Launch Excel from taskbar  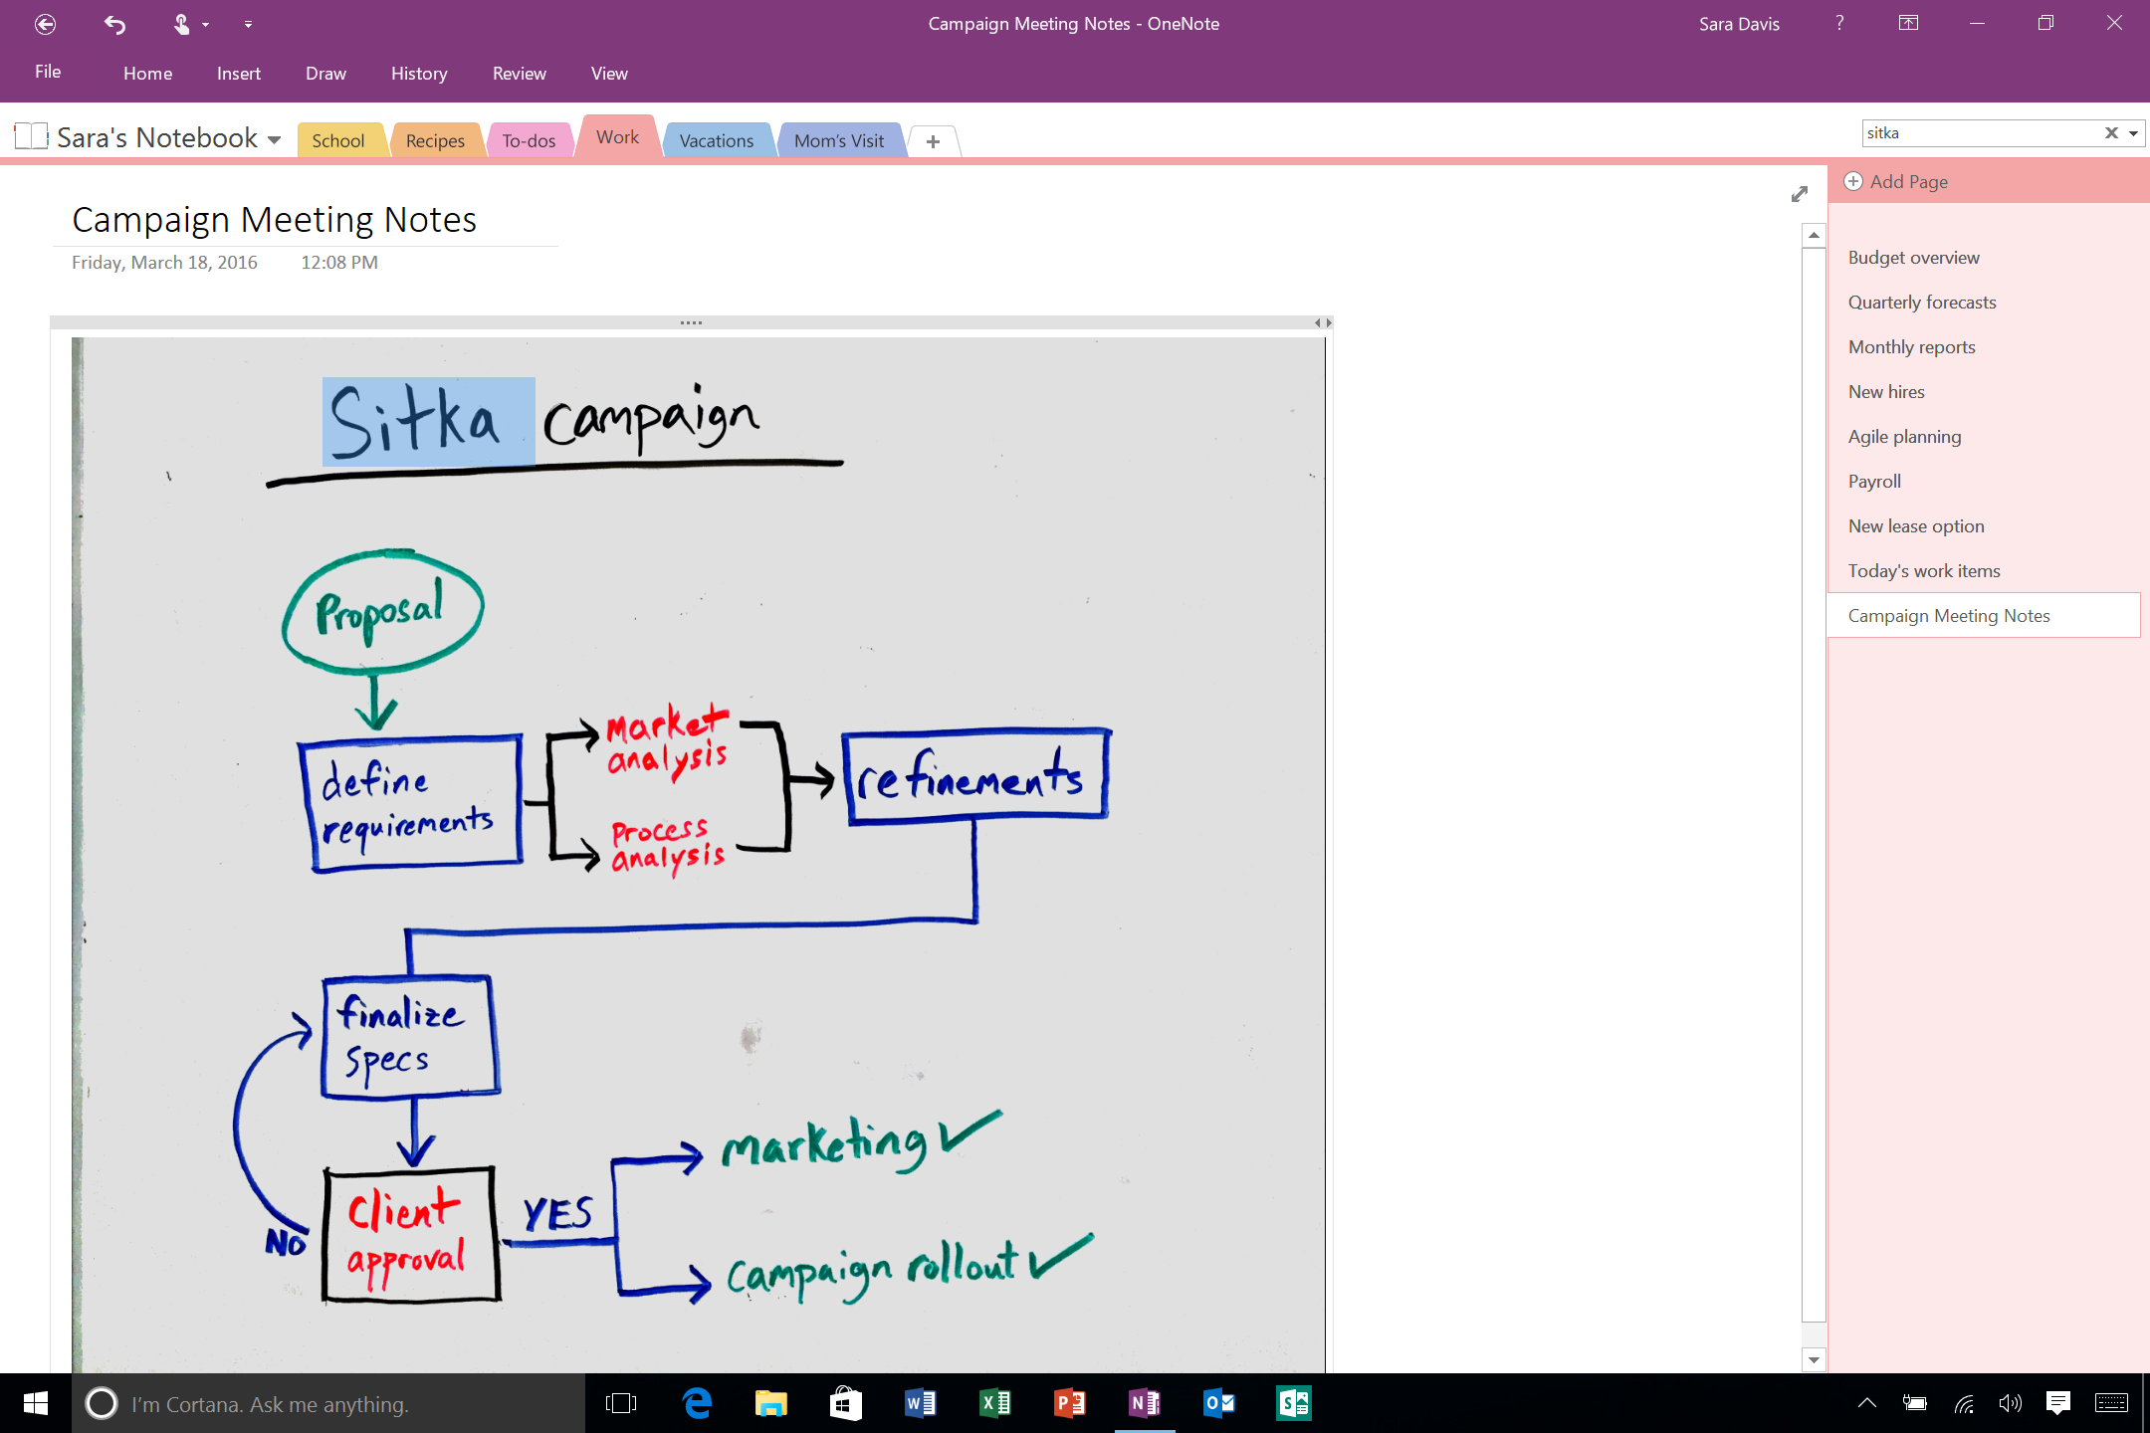[995, 1404]
